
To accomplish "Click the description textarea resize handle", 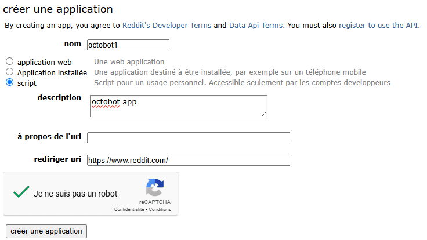I will click(x=264, y=114).
